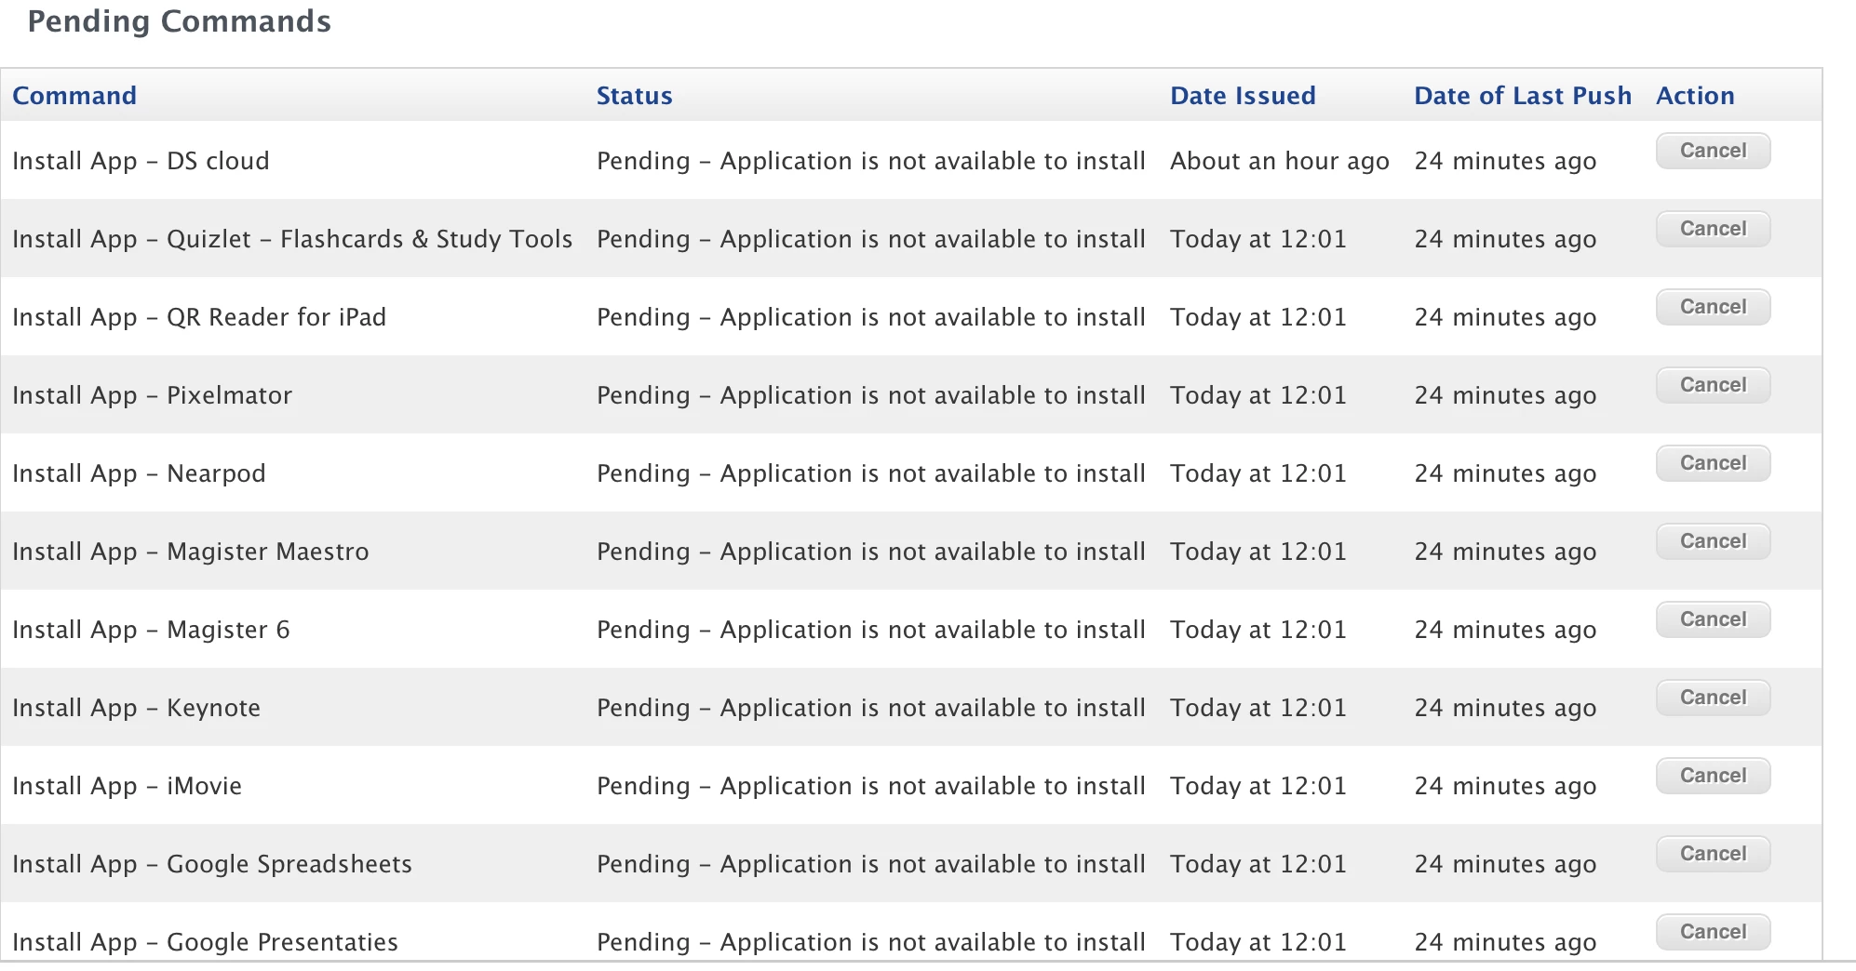Select 'Install App – iMovie' text
The width and height of the screenshot is (1856, 971).
coord(127,786)
